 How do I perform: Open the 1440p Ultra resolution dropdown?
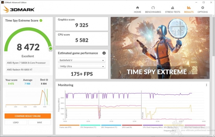click(82, 66)
